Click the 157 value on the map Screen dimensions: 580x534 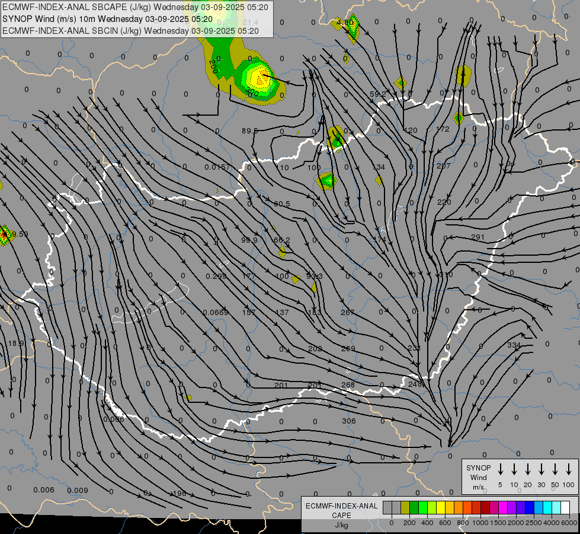click(x=249, y=313)
